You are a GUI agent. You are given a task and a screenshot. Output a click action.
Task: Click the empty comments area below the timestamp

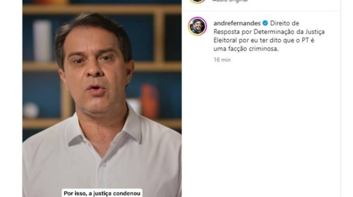[x=261, y=126]
